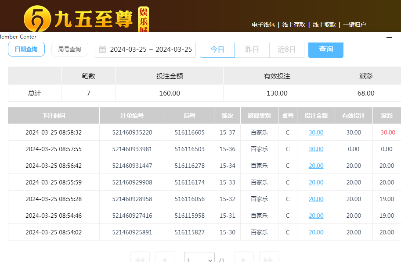The width and height of the screenshot is (401, 262).
Task: Click bet time 2024-03-25 08:58:32
Action: [x=54, y=132]
